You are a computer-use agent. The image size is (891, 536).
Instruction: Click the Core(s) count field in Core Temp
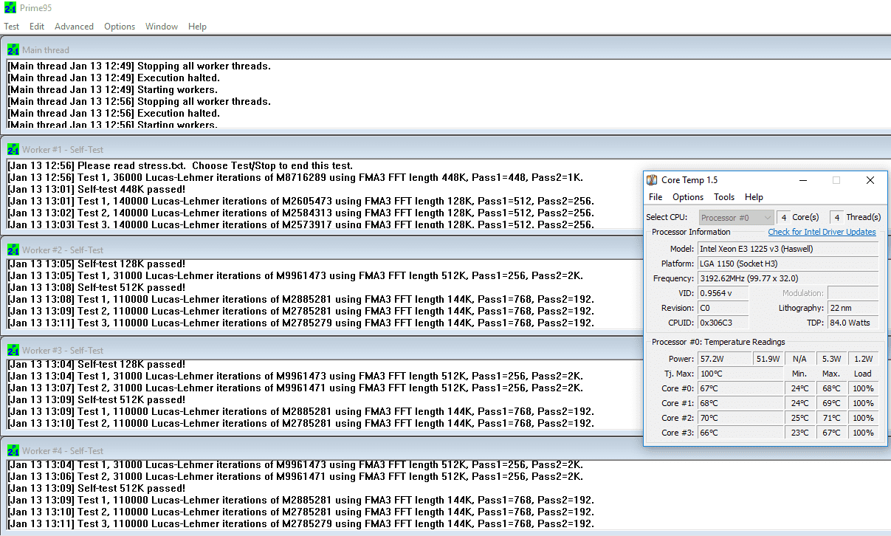(783, 217)
